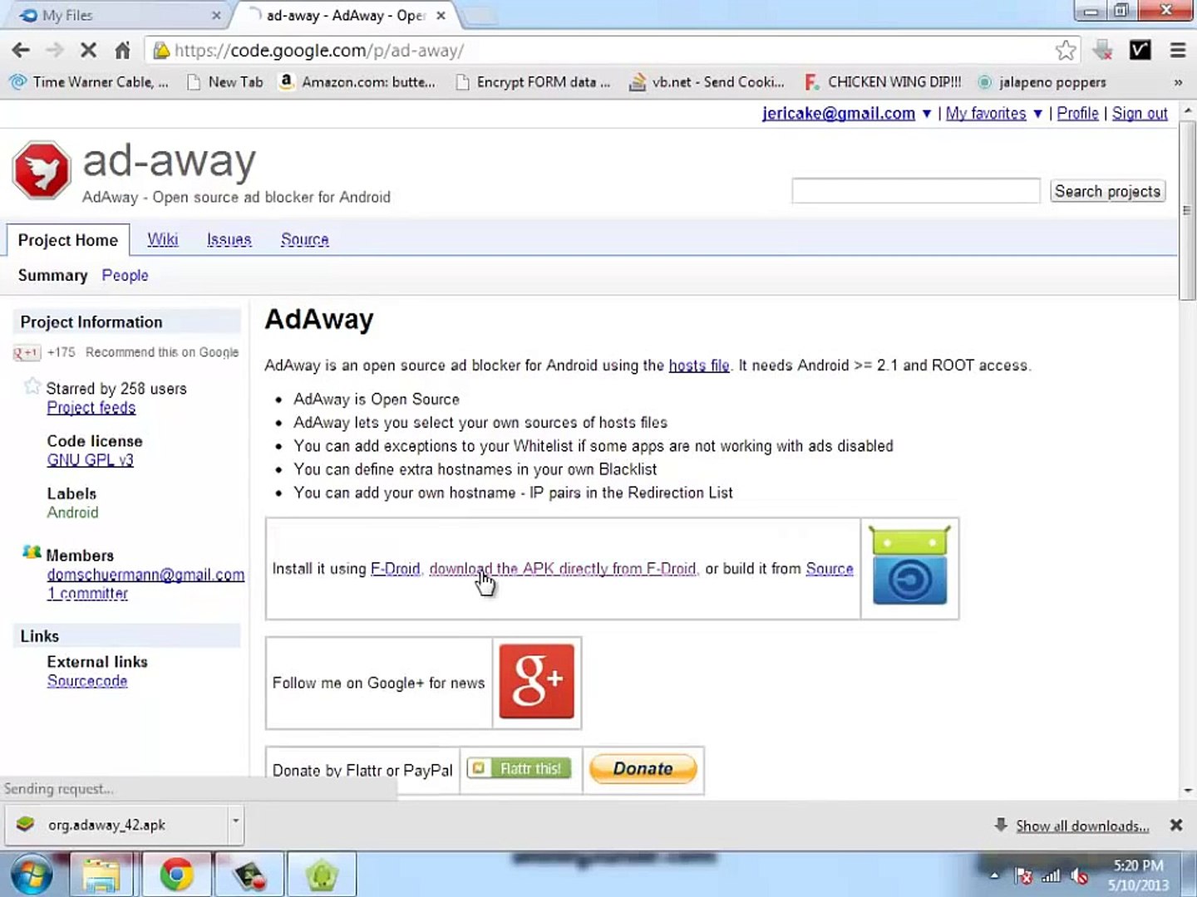Open Time Warner Cable bookmark
This screenshot has height=897, width=1197.
click(89, 82)
